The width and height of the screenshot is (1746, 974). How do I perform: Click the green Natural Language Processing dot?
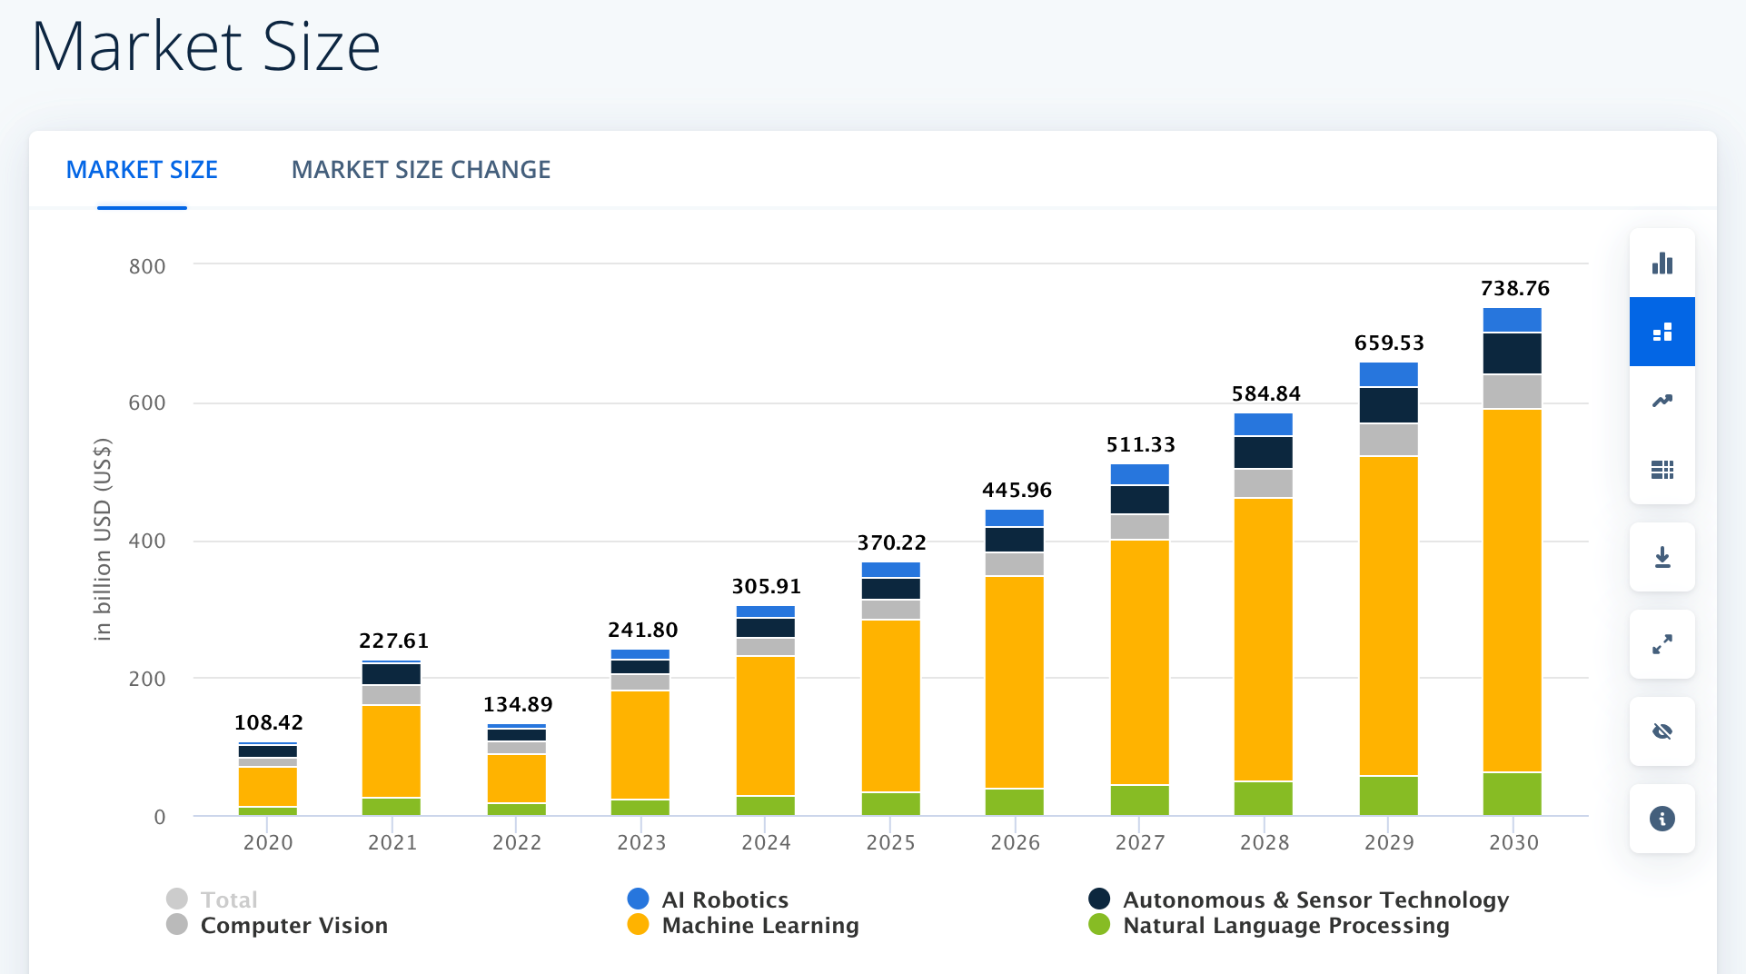coord(1099,924)
